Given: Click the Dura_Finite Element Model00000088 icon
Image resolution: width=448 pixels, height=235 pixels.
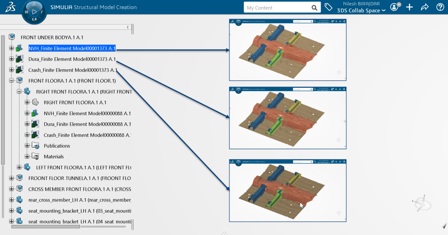Looking at the screenshot, I should point(35,124).
